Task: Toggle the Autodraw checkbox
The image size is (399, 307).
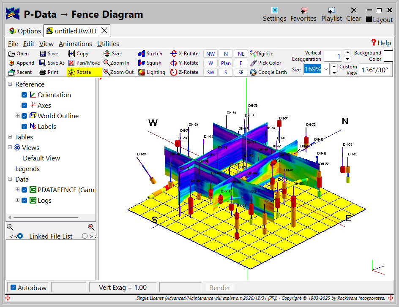Action: pyautogui.click(x=13, y=288)
